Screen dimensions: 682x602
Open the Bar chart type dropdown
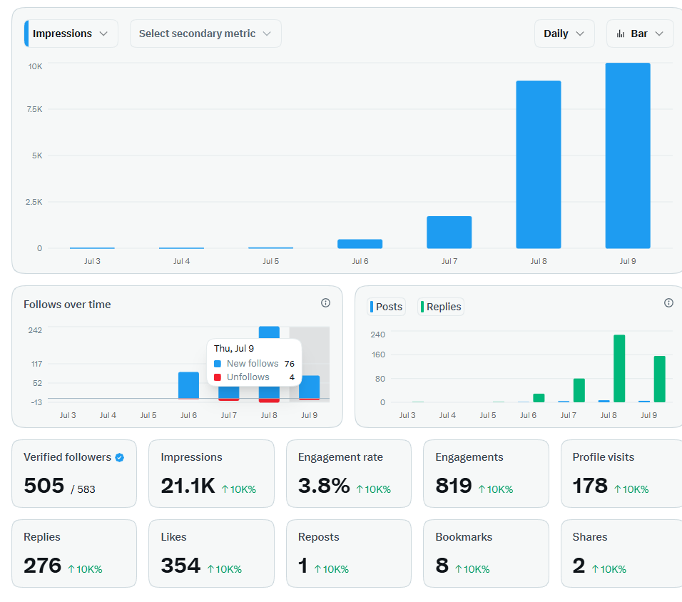click(640, 34)
